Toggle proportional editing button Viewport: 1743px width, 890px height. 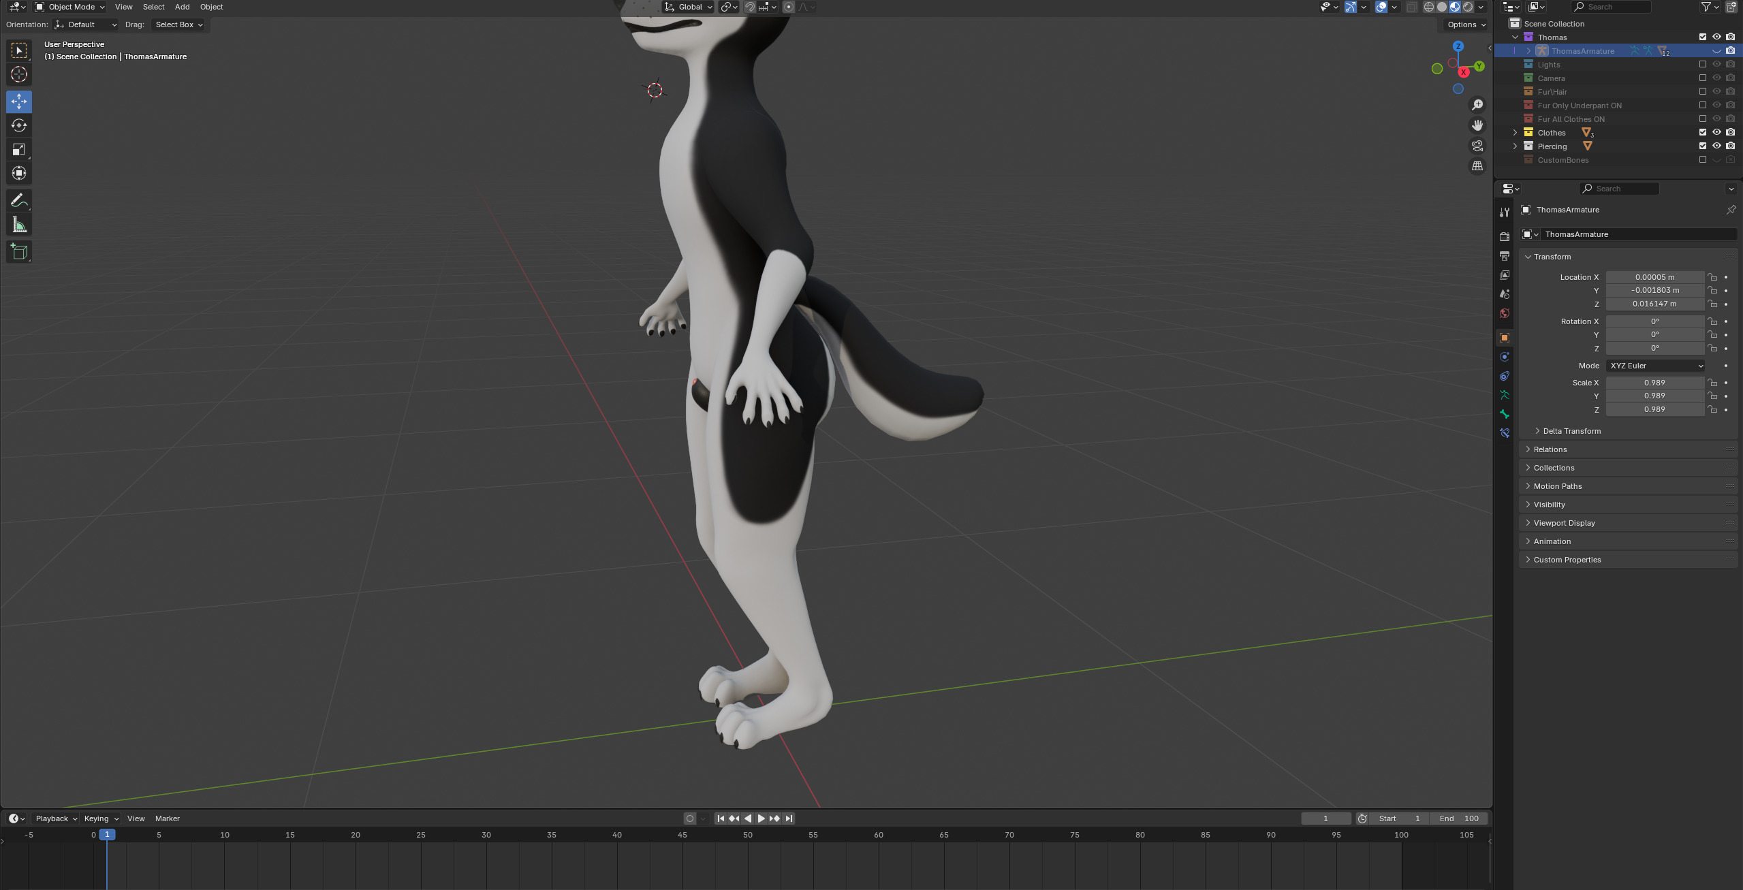click(788, 7)
